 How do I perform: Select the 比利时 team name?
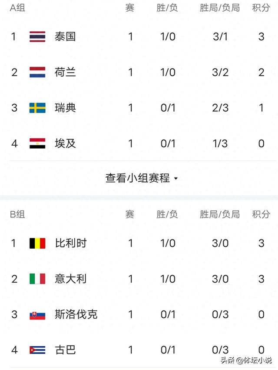[71, 243]
